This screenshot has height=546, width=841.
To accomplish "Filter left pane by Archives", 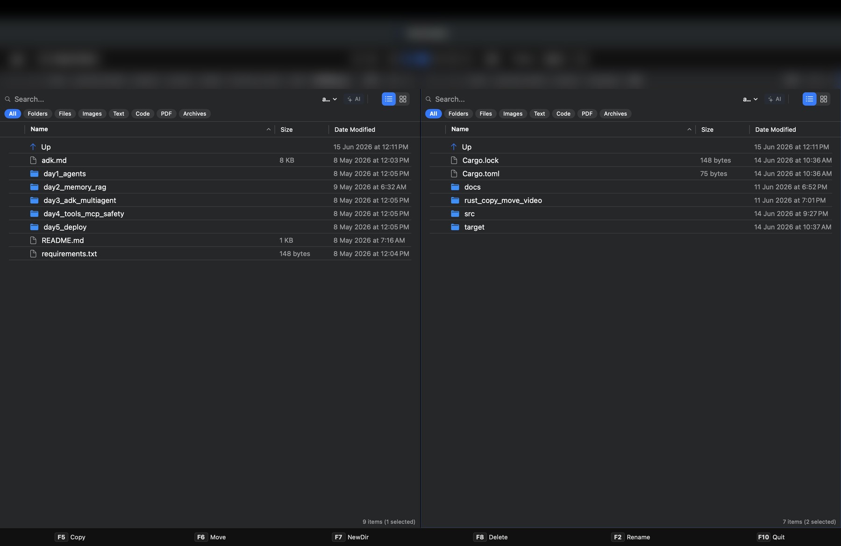I will pyautogui.click(x=194, y=113).
